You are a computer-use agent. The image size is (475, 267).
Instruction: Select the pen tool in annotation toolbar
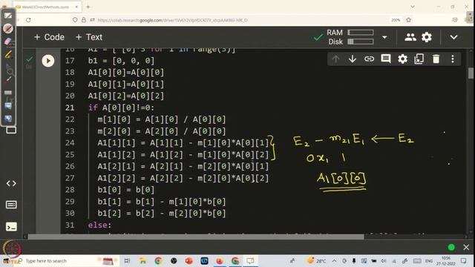8,79
